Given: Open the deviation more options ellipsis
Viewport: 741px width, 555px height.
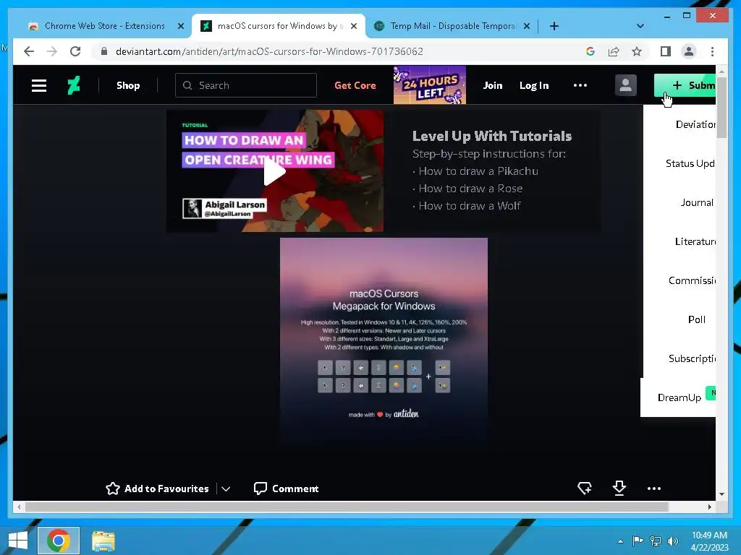Looking at the screenshot, I should click(654, 489).
